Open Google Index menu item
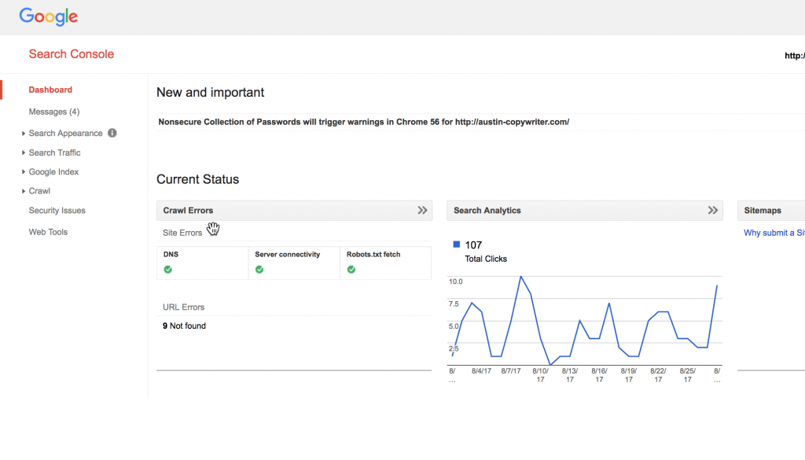 (x=53, y=172)
